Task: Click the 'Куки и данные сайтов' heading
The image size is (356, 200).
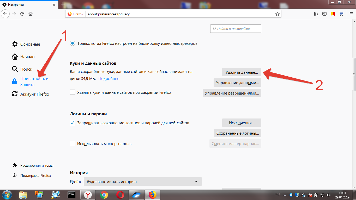Action: click(x=93, y=63)
